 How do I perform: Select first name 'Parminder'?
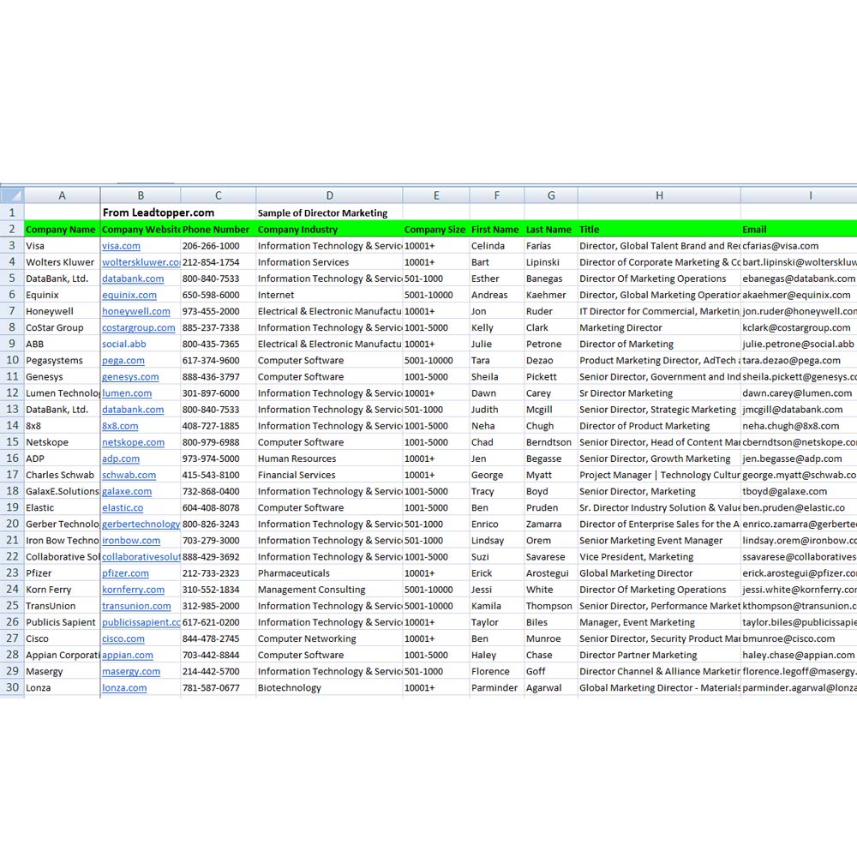(497, 688)
